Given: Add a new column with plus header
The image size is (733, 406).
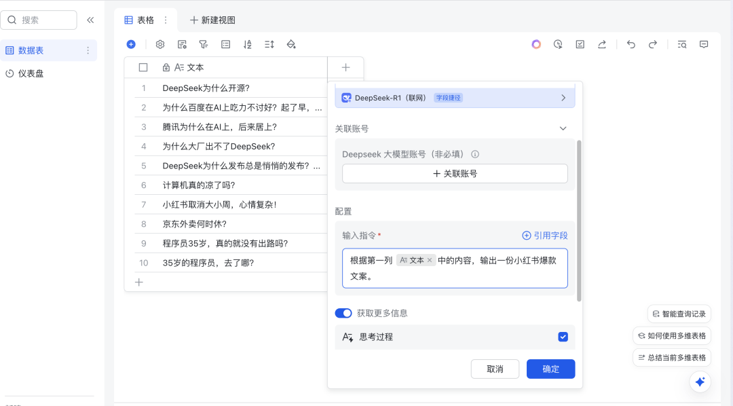Looking at the screenshot, I should [x=345, y=67].
